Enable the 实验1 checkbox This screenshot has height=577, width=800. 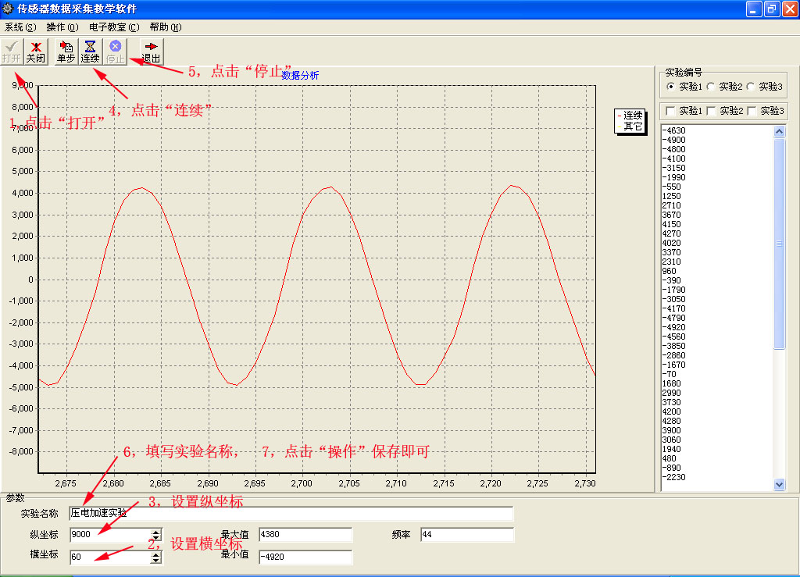click(x=670, y=111)
